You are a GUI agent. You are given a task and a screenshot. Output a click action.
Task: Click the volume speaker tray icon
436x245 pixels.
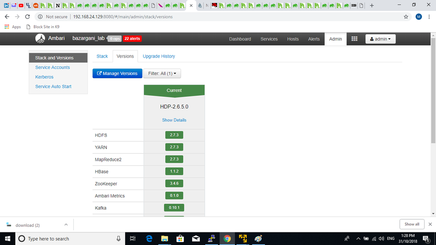pyautogui.click(x=381, y=238)
